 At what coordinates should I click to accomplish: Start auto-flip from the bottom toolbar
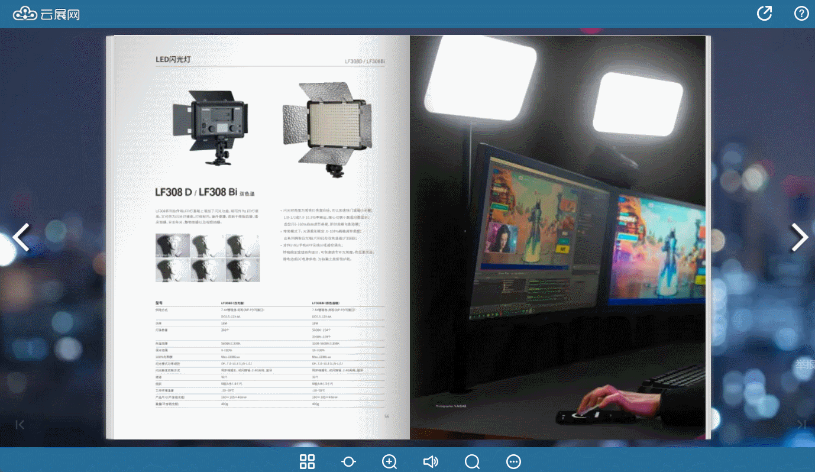click(348, 461)
